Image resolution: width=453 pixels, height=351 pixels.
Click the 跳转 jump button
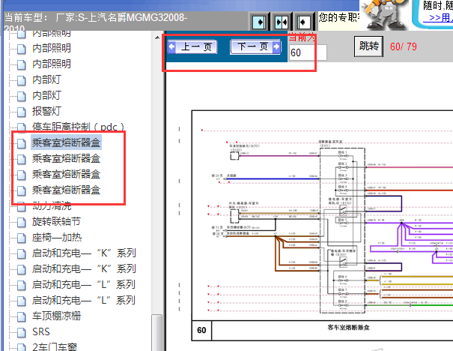pos(368,46)
